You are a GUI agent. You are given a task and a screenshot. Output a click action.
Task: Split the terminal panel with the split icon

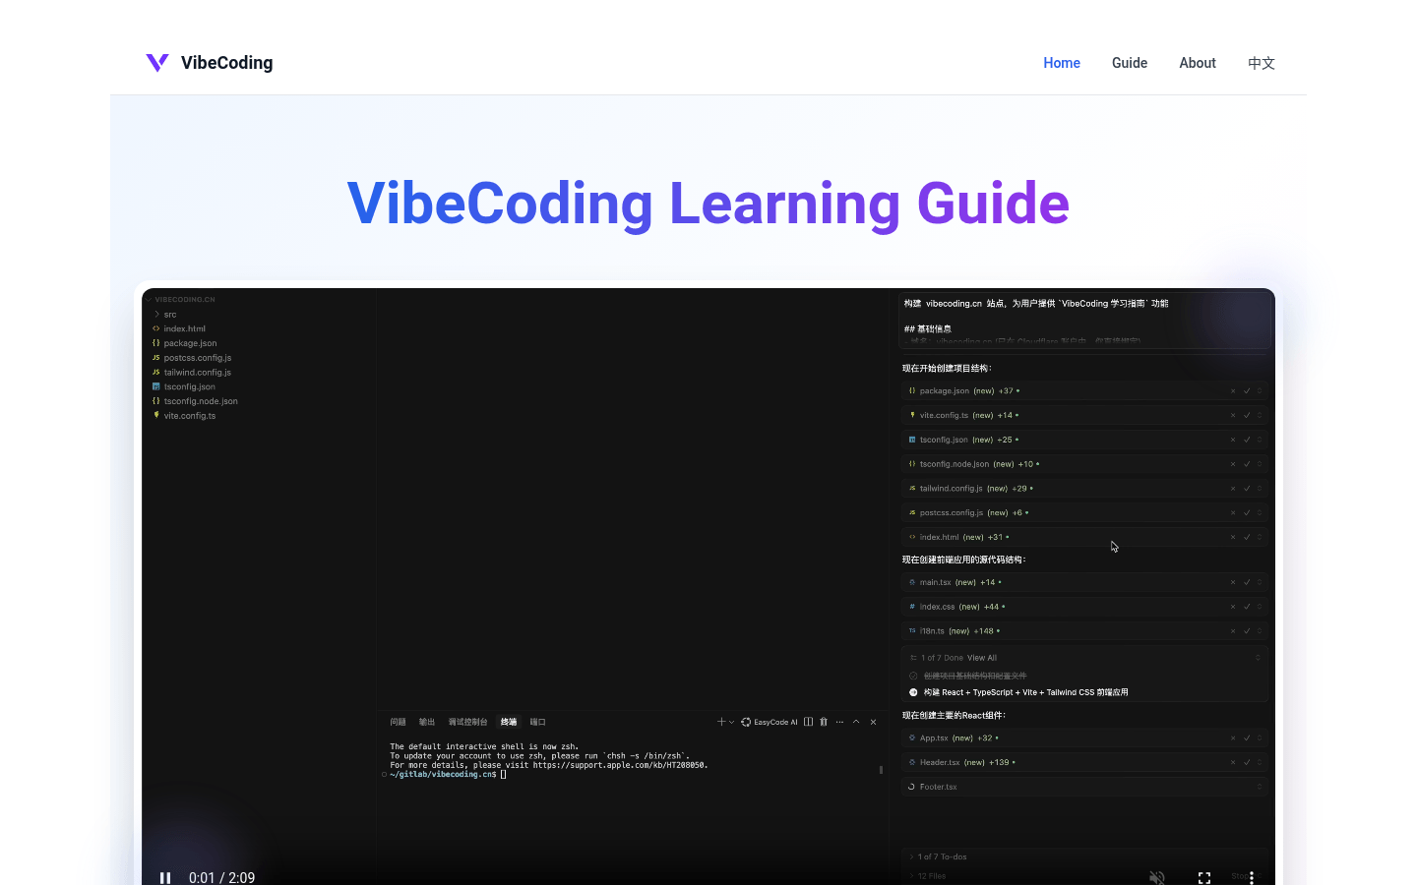(x=808, y=721)
